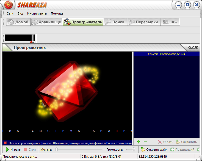202x161 pixels.
Task: Remove item with the minus icon
Action: pos(145,142)
